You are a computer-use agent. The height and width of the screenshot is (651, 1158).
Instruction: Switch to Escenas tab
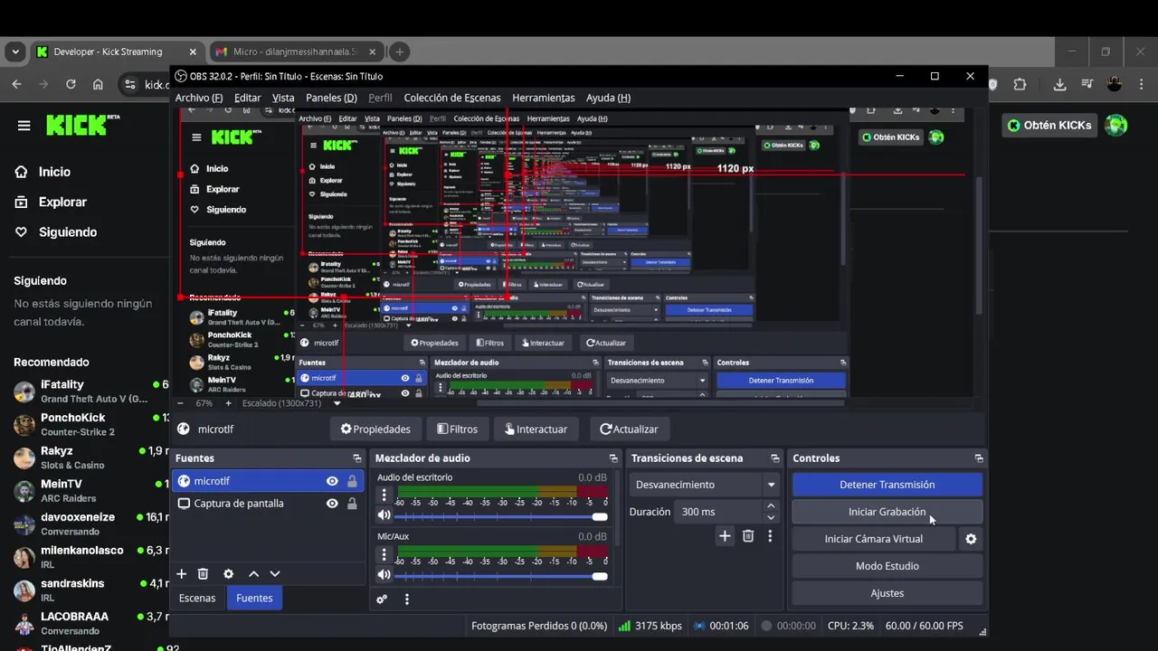click(x=197, y=598)
